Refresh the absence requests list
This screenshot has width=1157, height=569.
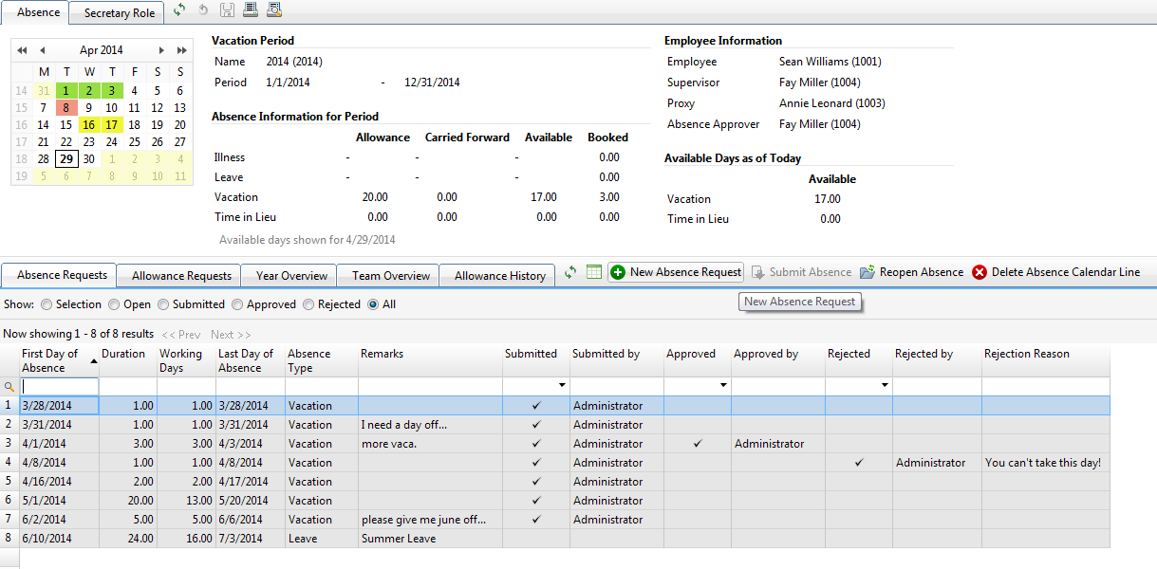[x=570, y=272]
